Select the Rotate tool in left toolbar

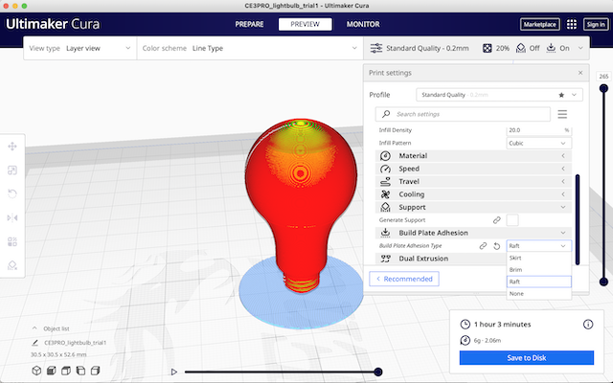click(12, 193)
